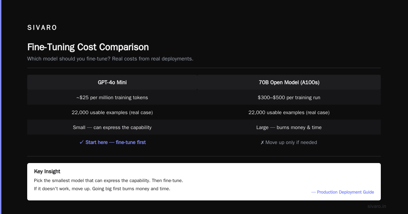
Task: Click Small — can express the capability
Action: point(112,127)
